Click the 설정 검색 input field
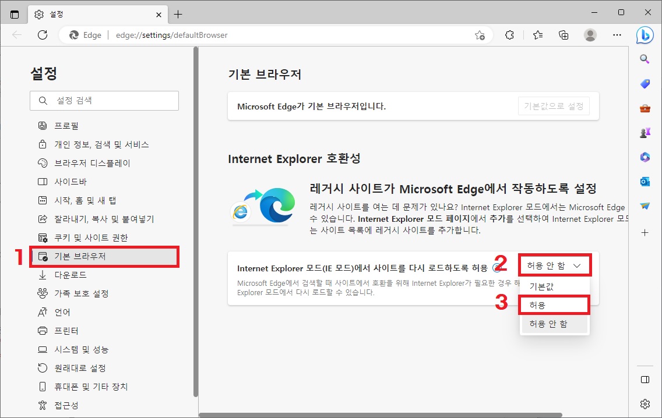Image resolution: width=662 pixels, height=418 pixels. pos(104,100)
